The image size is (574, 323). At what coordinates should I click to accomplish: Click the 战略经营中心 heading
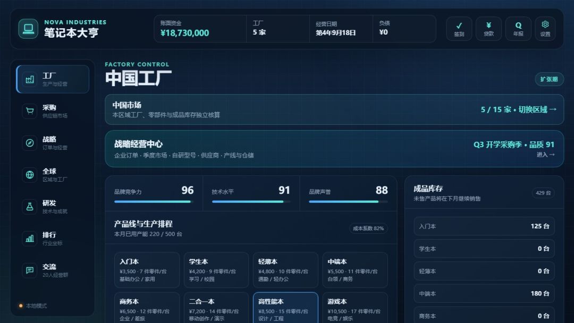click(x=138, y=144)
